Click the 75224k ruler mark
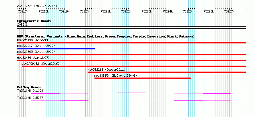This screenshot has height=117, width=254. click(168, 11)
